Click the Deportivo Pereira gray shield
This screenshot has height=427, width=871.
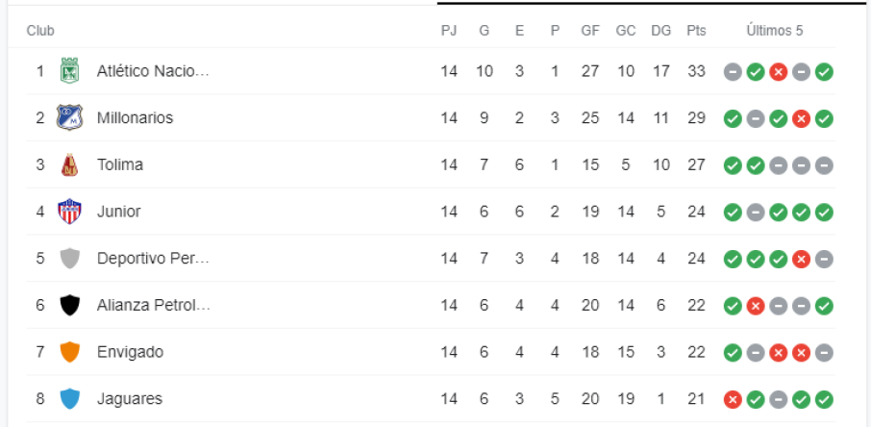(x=70, y=259)
